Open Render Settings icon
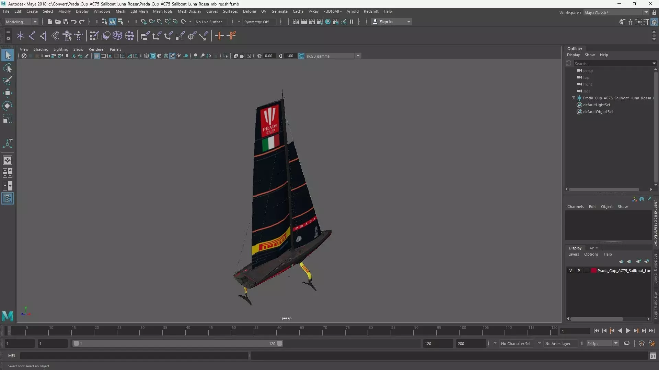Screen dimensions: 659x370 click(x=320, y=22)
